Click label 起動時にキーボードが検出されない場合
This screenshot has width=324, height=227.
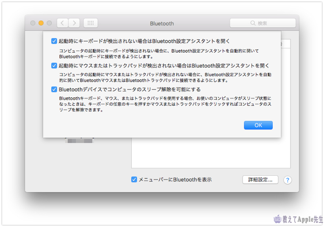[144, 41]
